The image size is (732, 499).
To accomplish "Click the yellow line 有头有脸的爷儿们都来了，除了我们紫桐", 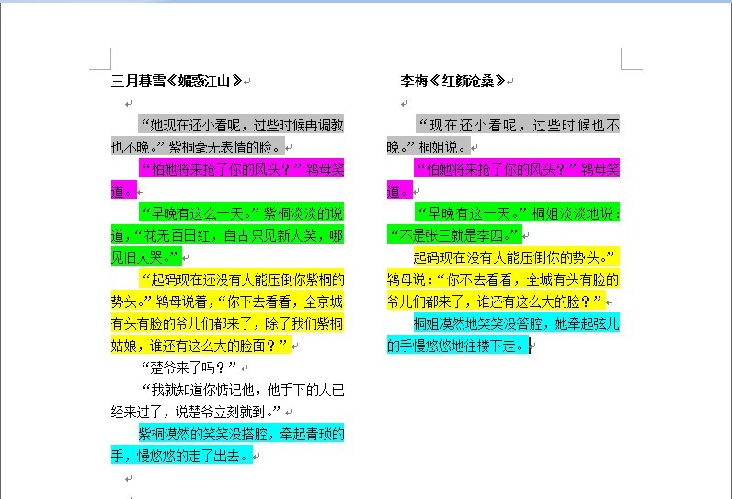I will point(227,323).
